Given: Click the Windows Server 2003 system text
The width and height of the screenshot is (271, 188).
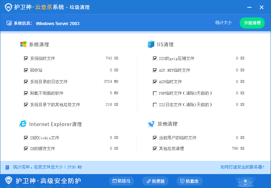Looking at the screenshot, I should tap(58, 24).
